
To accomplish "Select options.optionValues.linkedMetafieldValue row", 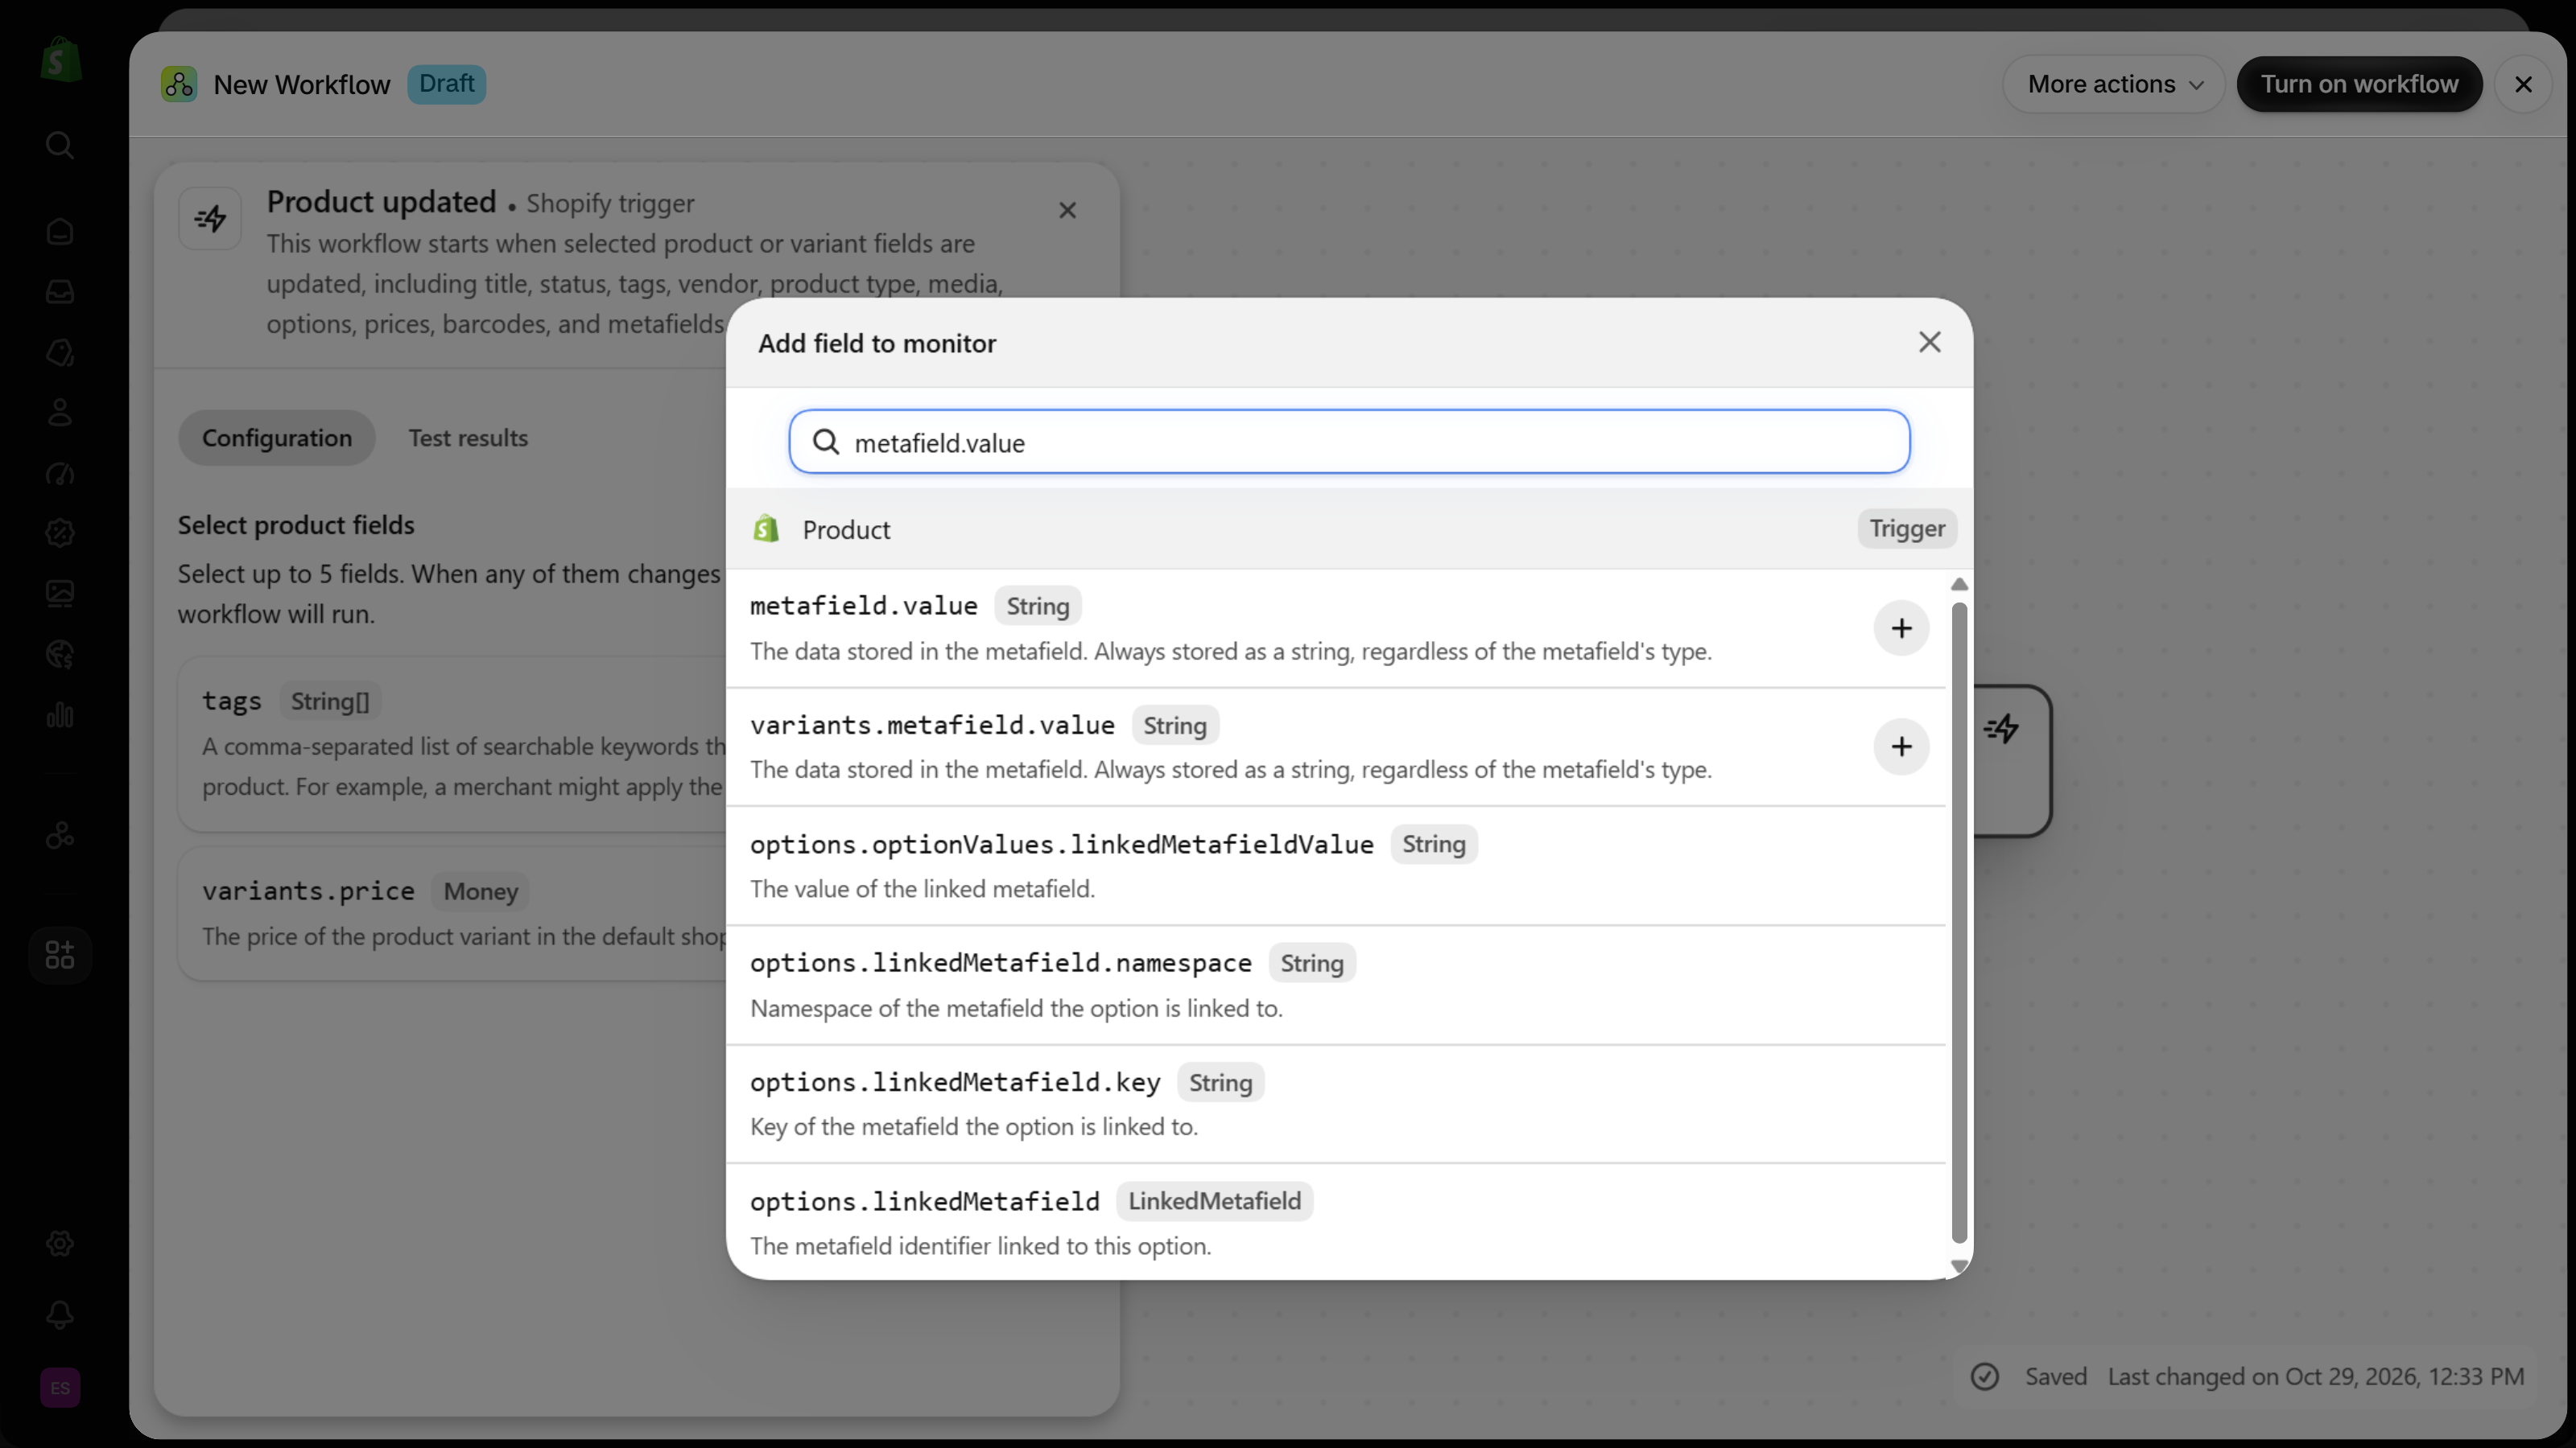I will 1336,866.
